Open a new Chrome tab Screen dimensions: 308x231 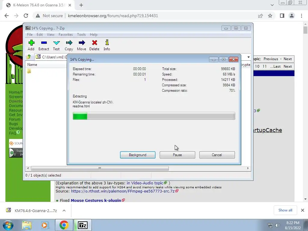(81, 5)
